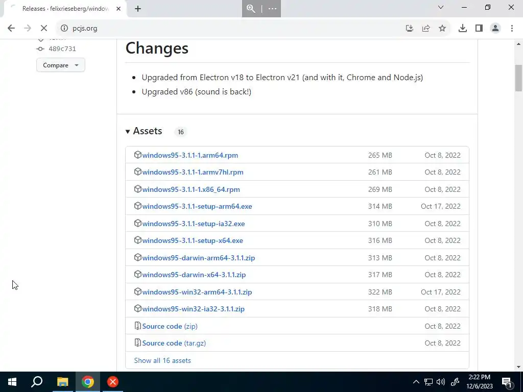Screen dimensions: 523x392
Task: Share this page icon
Action: pyautogui.click(x=426, y=29)
